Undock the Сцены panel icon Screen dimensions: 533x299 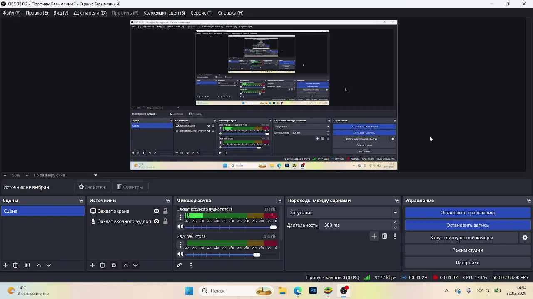tap(81, 201)
